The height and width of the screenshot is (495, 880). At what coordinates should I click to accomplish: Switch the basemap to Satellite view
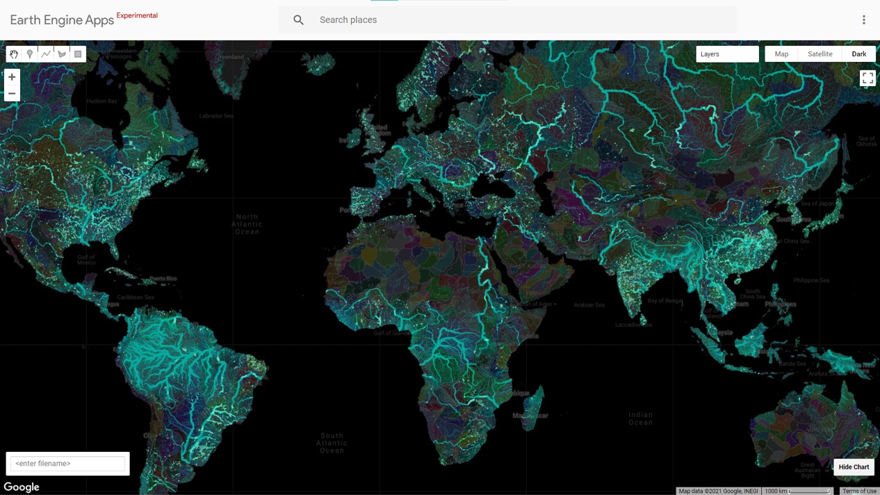[820, 54]
